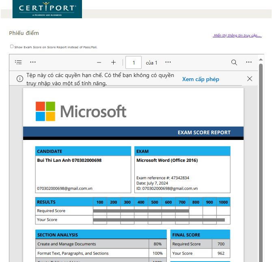Click the page number input field
Viewport: 272px width, 262px height.
(134, 62)
